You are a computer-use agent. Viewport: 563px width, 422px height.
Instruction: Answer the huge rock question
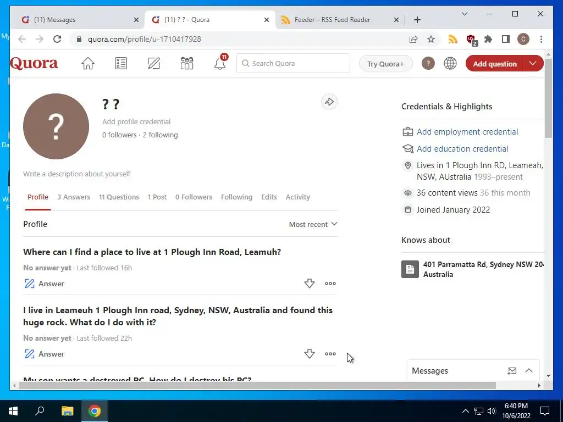click(x=44, y=354)
